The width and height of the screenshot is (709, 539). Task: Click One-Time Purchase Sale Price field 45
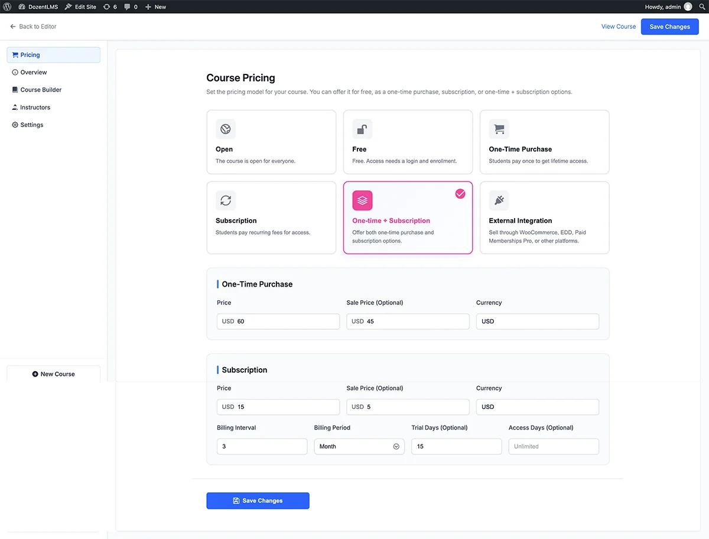408,322
